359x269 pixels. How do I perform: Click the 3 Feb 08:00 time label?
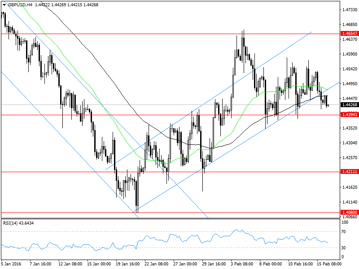click(242, 264)
